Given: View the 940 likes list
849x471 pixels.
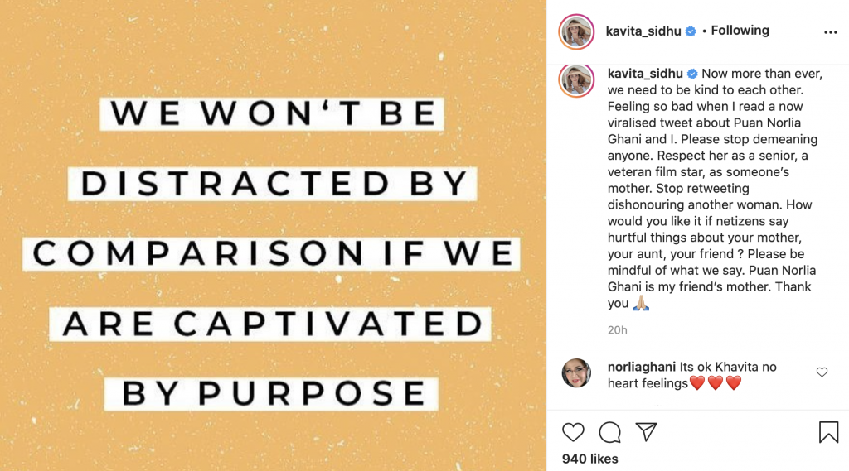Looking at the screenshot, I should [590, 459].
